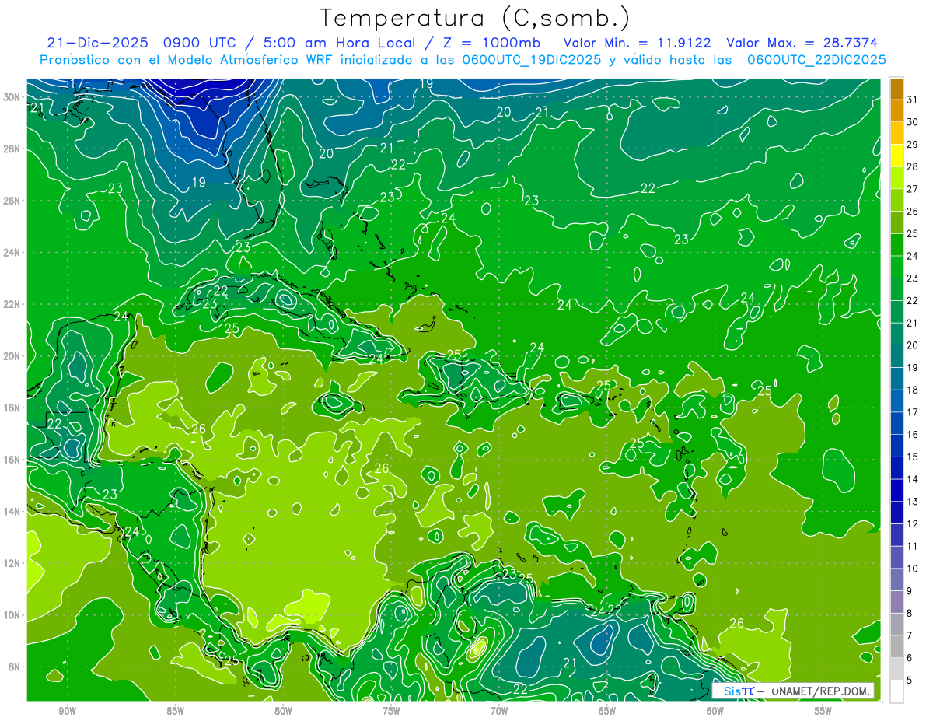Click the colorbar scale label "12"
The width and height of the screenshot is (933, 721).
913,524
